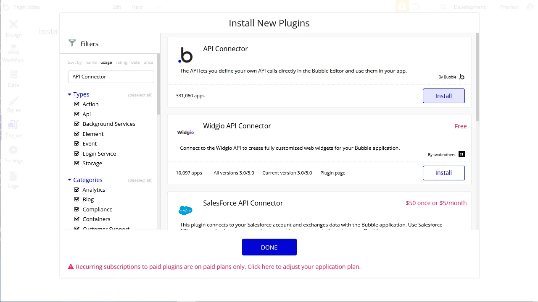Open the Development branch dropdown
This screenshot has width=538, height=302.
click(469, 7)
